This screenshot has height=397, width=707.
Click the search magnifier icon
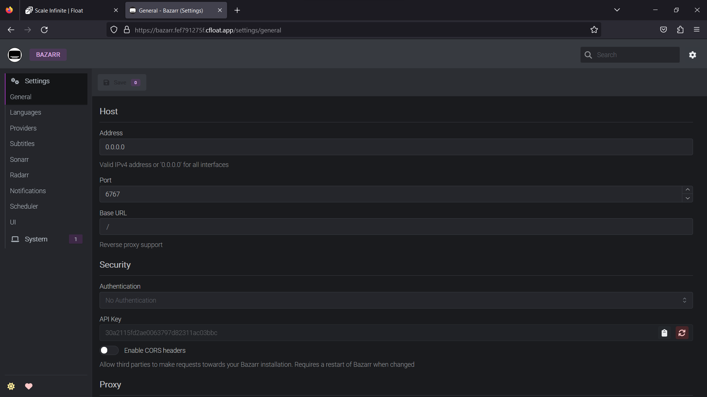(589, 55)
